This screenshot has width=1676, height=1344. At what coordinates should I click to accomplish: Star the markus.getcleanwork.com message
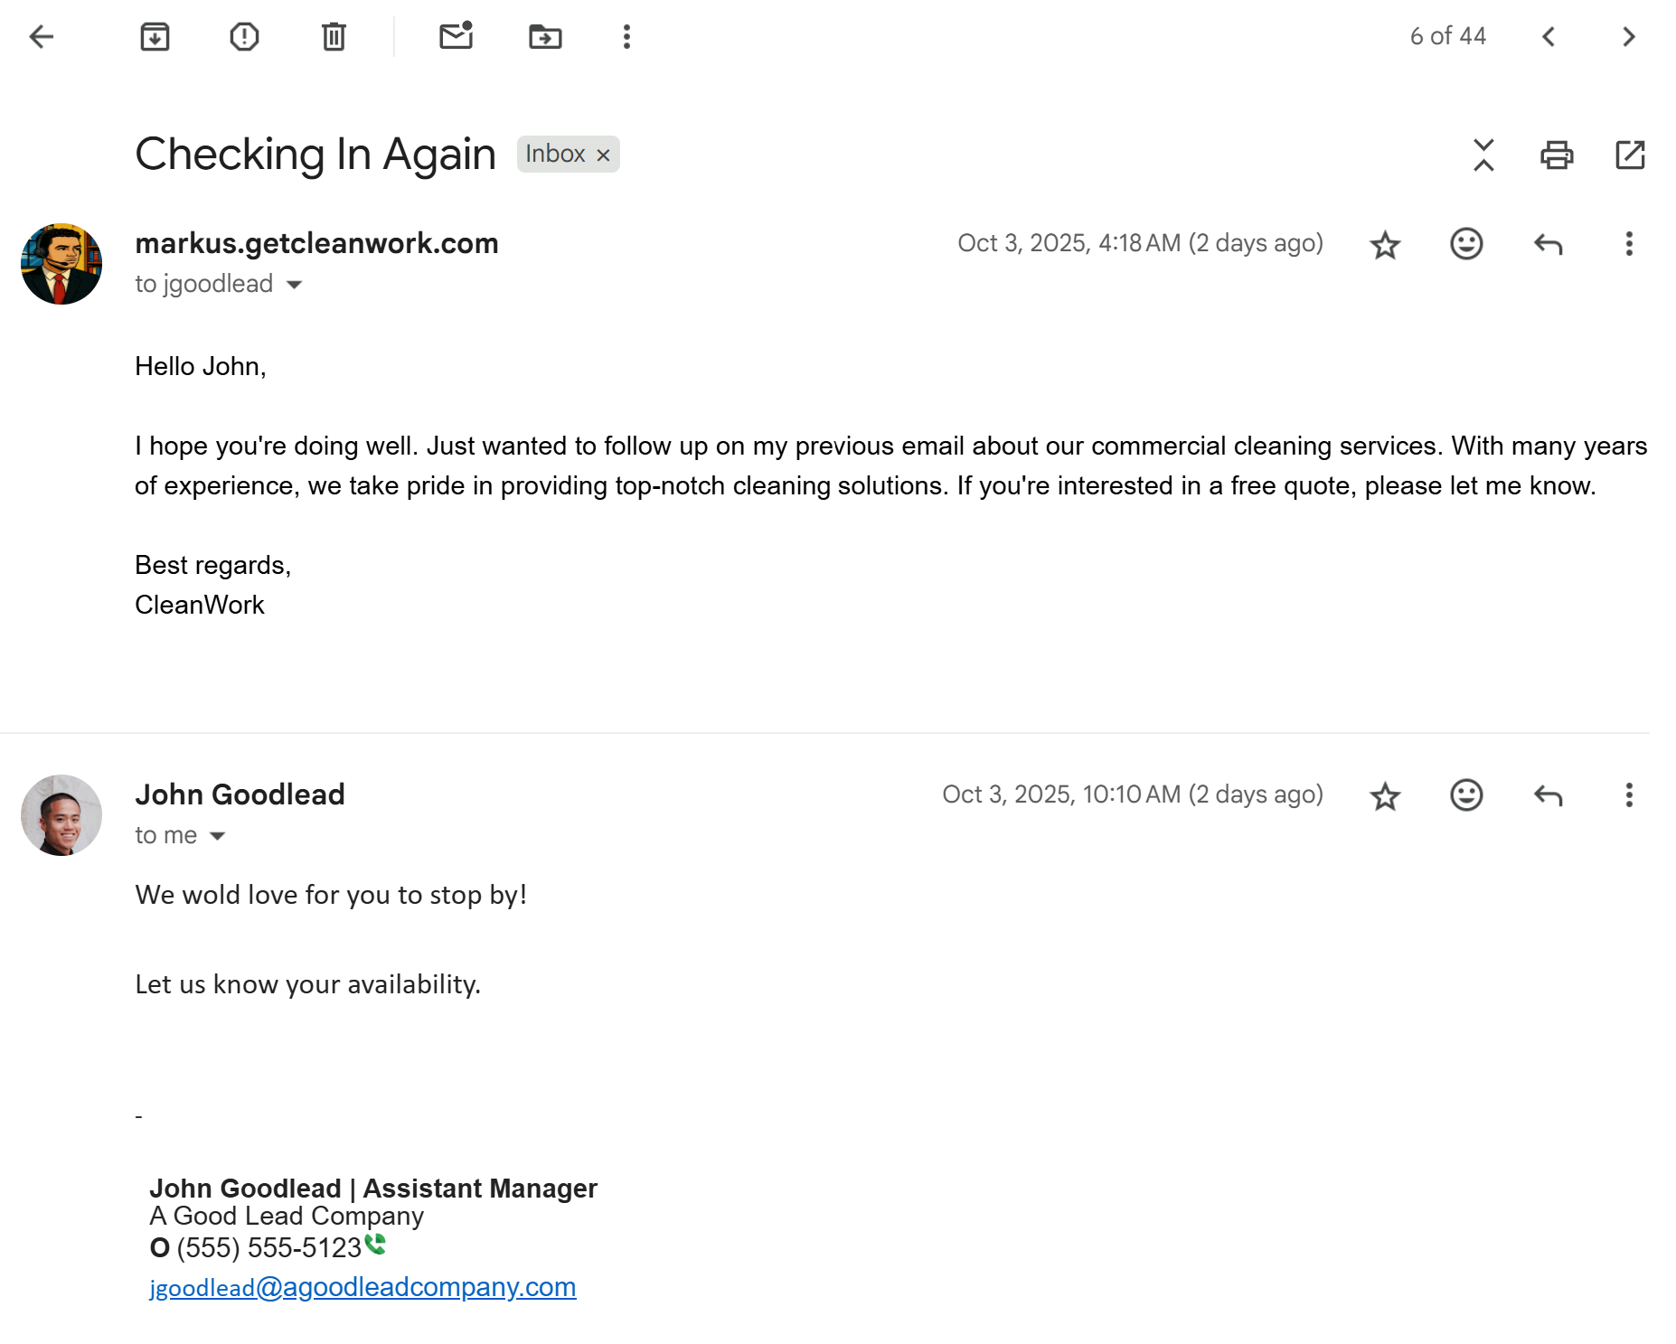(1384, 245)
